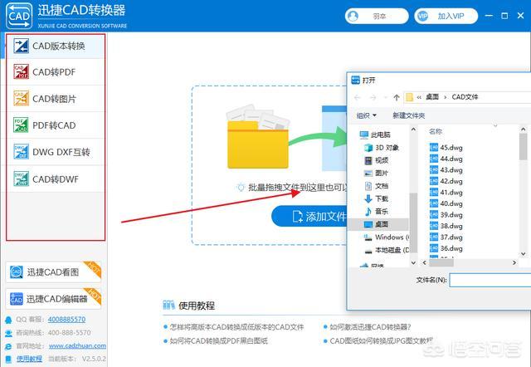Click the 添加文件 button
The image size is (531, 367).
pos(309,216)
